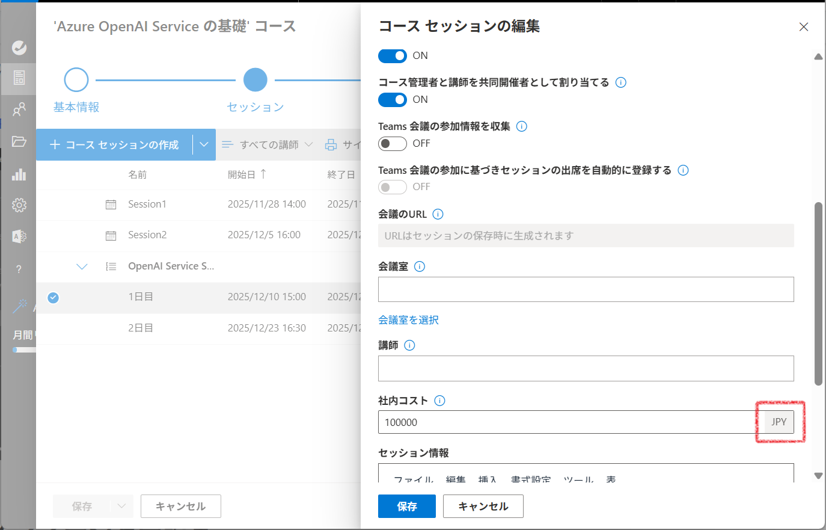The image size is (826, 530).
Task: Click into the 講師 input field
Action: tap(586, 368)
